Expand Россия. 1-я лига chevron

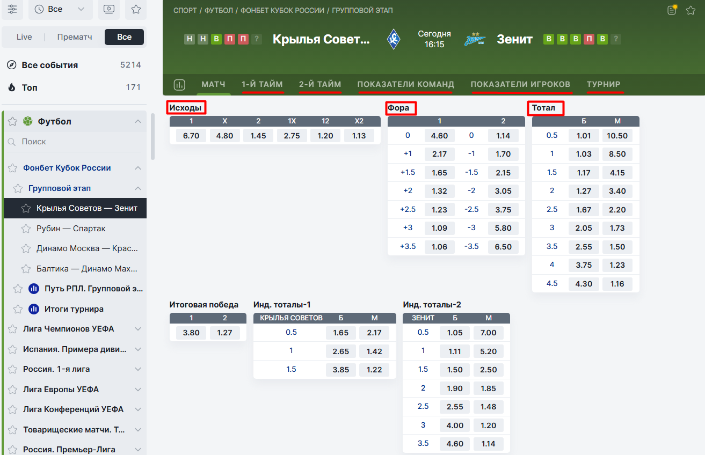pos(138,369)
